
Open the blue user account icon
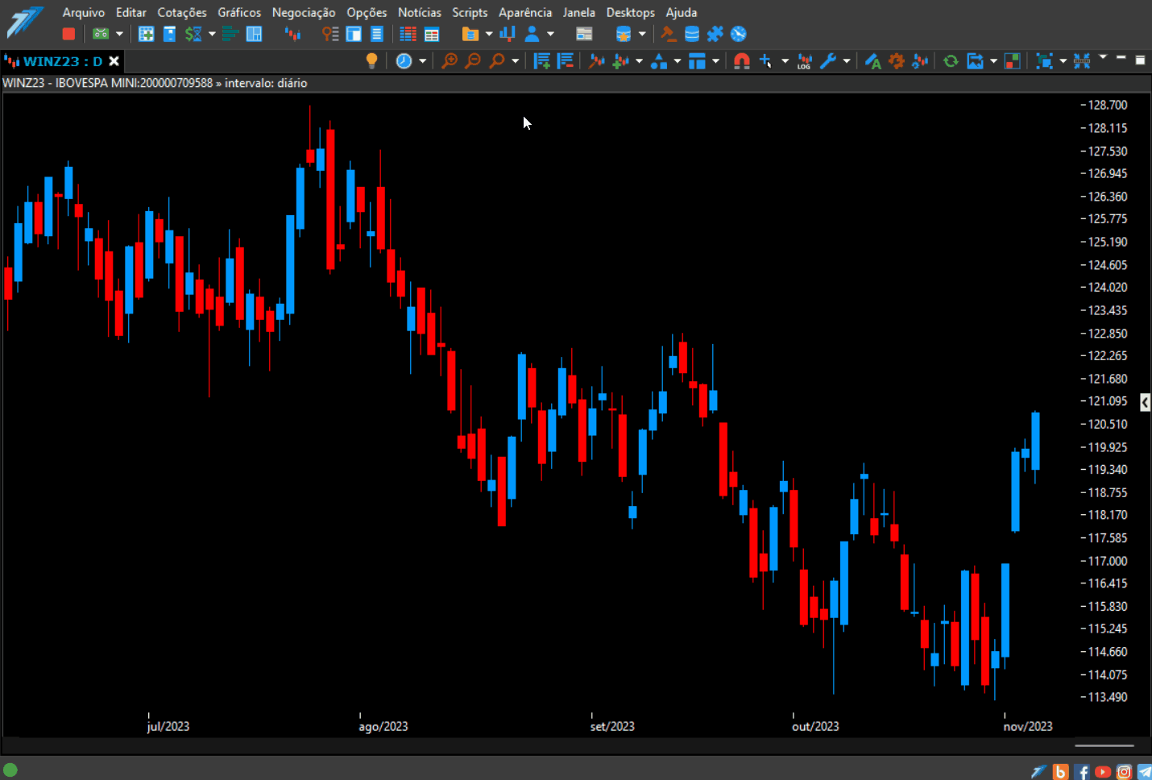[x=532, y=34]
